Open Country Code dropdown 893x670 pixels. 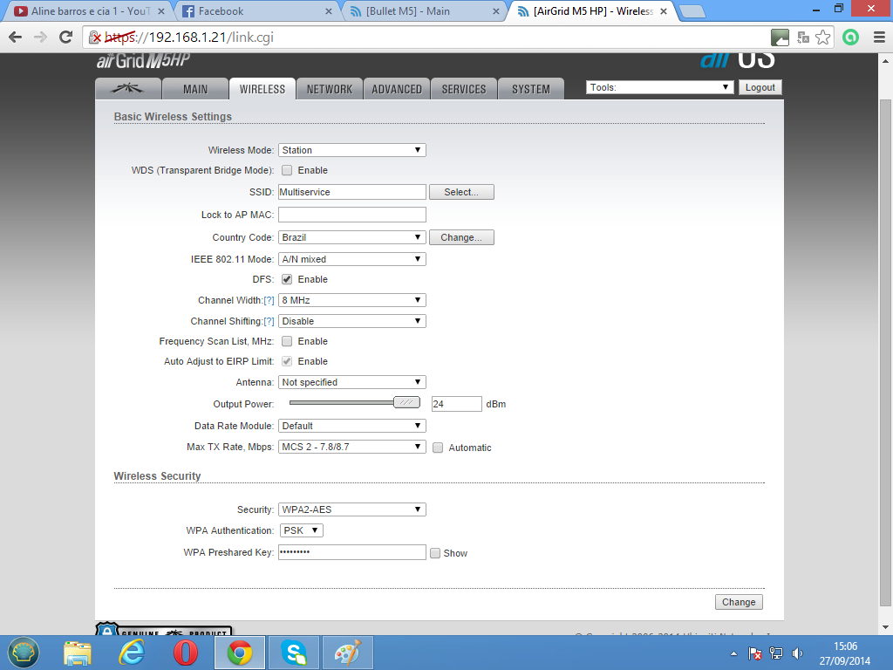352,237
